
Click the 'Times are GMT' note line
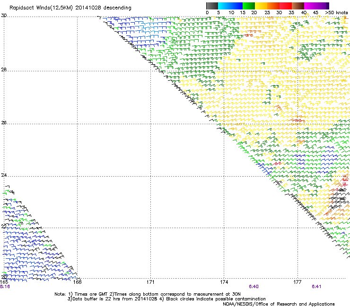coord(148,294)
